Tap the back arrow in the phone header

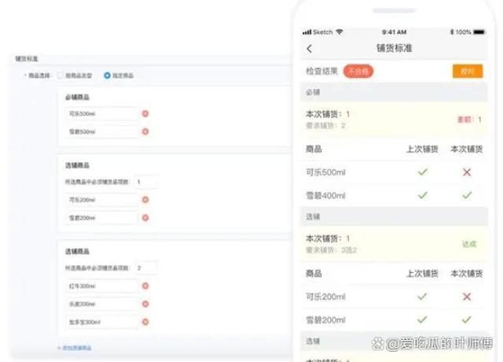[309, 49]
